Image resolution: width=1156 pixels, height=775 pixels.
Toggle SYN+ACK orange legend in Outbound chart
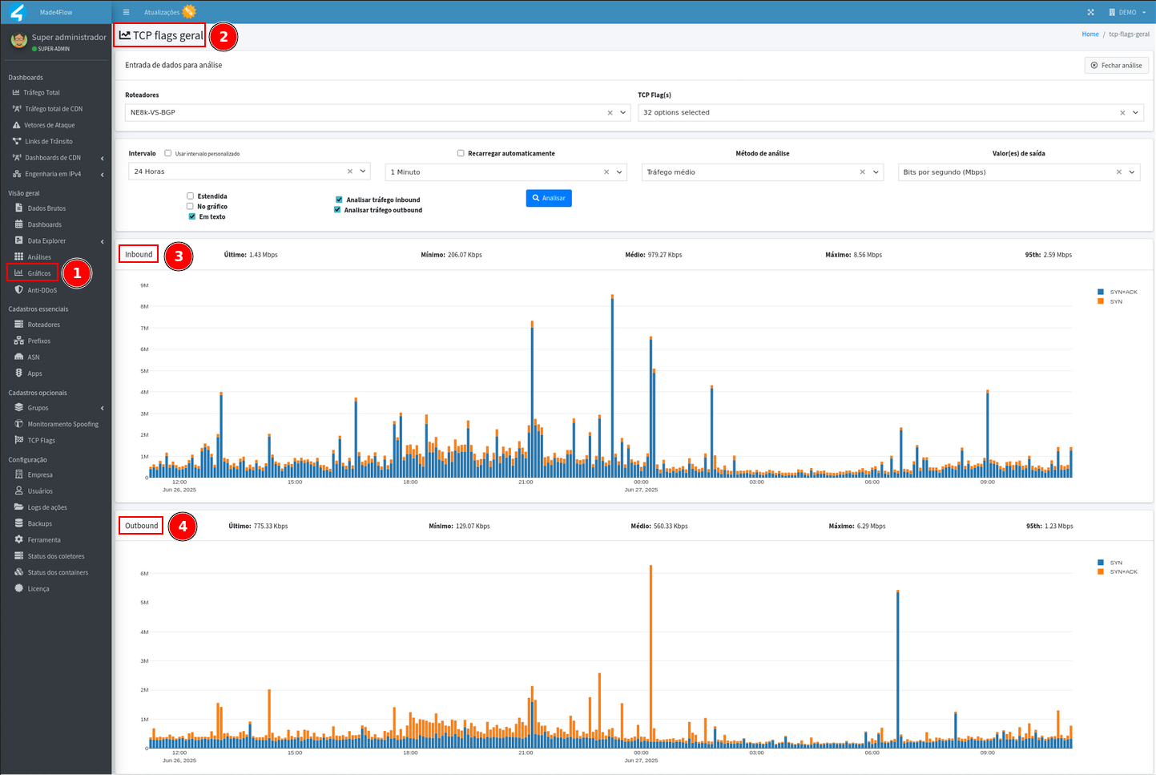[1118, 571]
